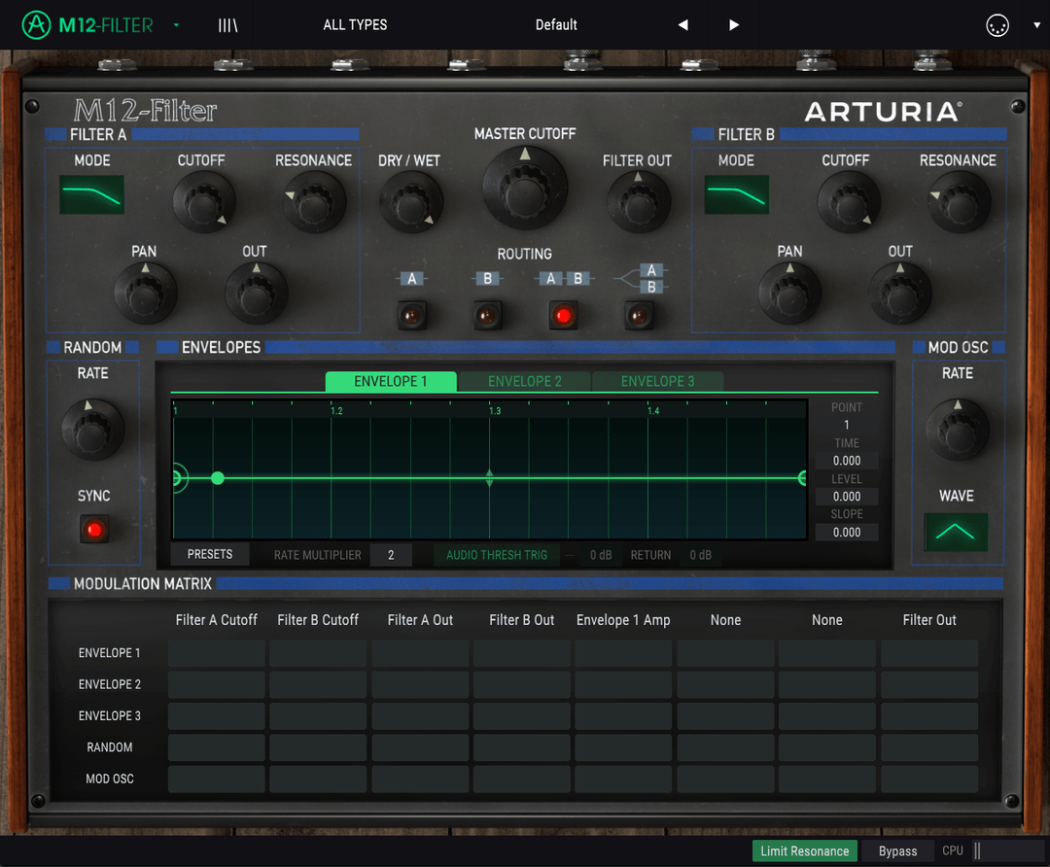1050x867 pixels.
Task: Click Filter A mode display
Action: tap(91, 194)
